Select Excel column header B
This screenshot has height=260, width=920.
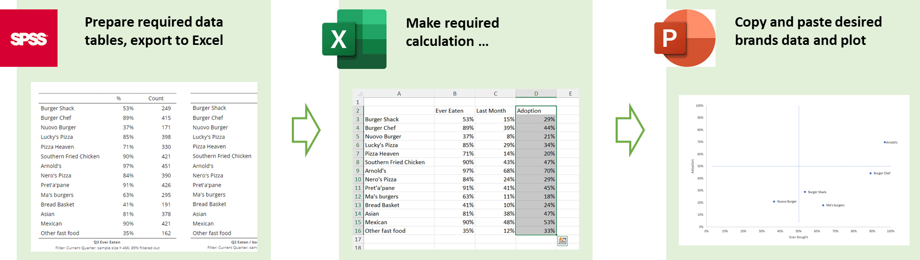point(455,94)
